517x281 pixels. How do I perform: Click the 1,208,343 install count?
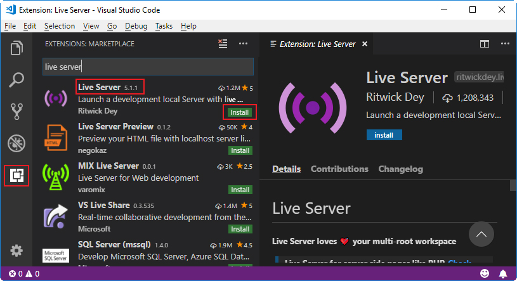474,98
